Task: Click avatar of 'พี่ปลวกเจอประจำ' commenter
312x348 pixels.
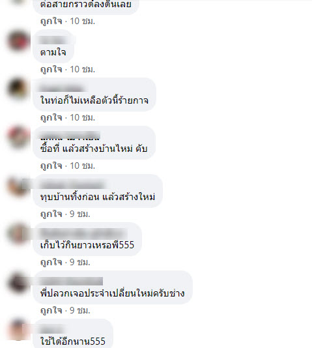Action: pos(18,282)
